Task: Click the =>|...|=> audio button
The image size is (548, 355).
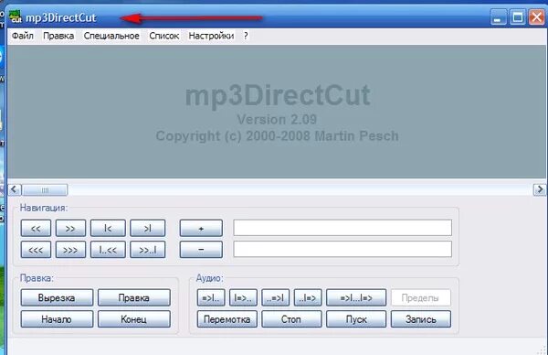Action: click(x=356, y=297)
